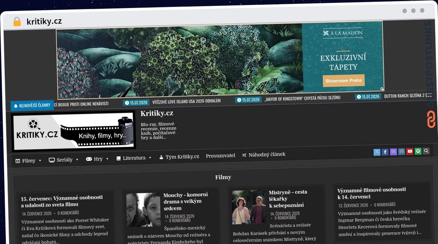The height and width of the screenshot is (244, 438).
Task: Expand the Literatura menu dropdown arrow
Action: [x=150, y=158]
